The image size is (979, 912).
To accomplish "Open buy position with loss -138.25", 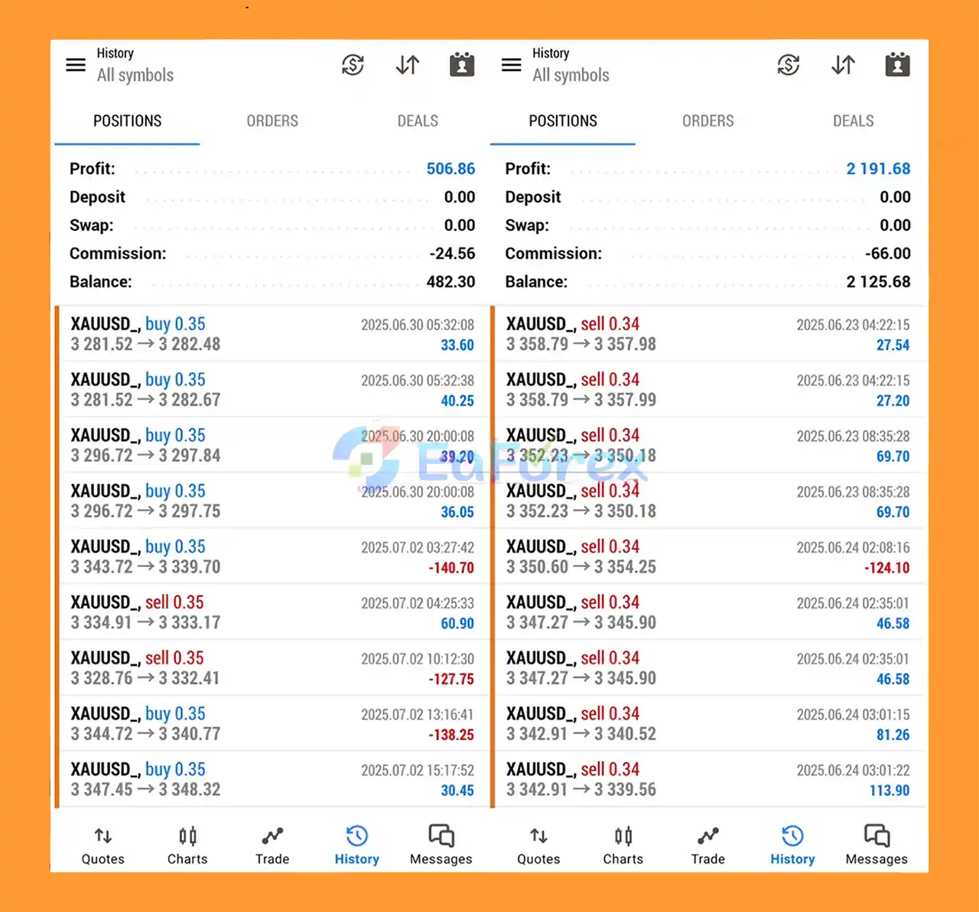I will (272, 725).
